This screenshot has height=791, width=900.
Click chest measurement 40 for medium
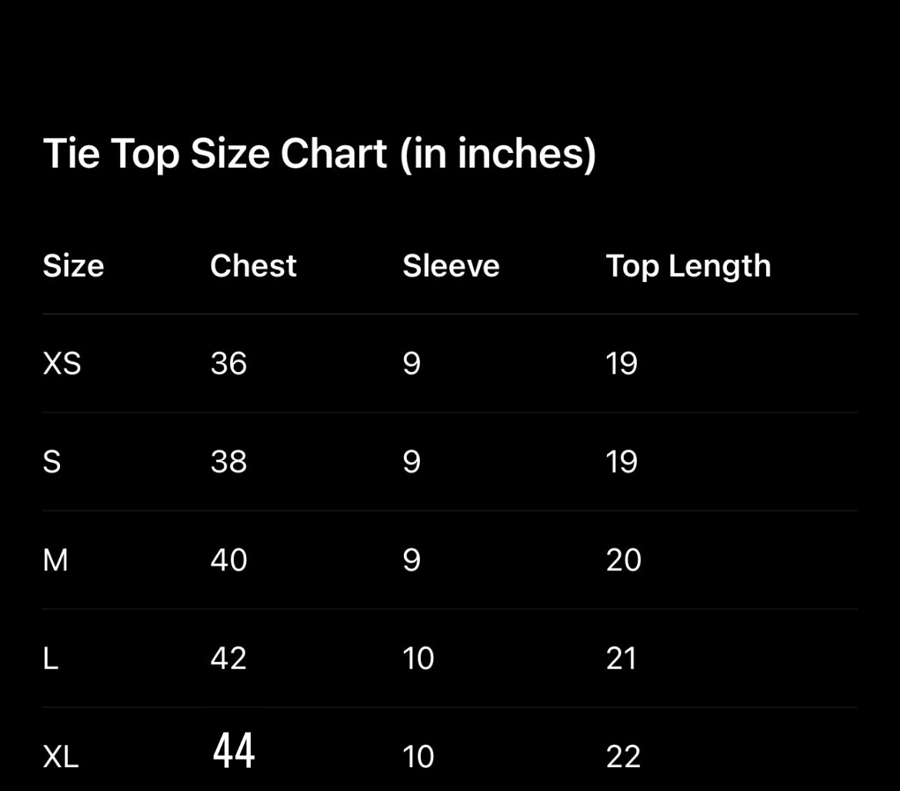tap(228, 560)
